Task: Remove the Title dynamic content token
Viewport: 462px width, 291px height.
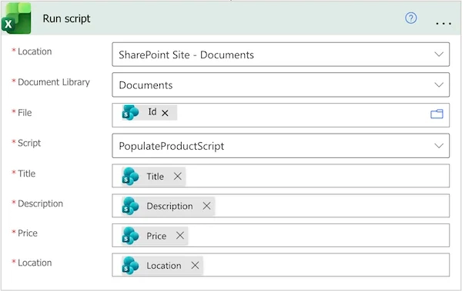Action: [177, 177]
